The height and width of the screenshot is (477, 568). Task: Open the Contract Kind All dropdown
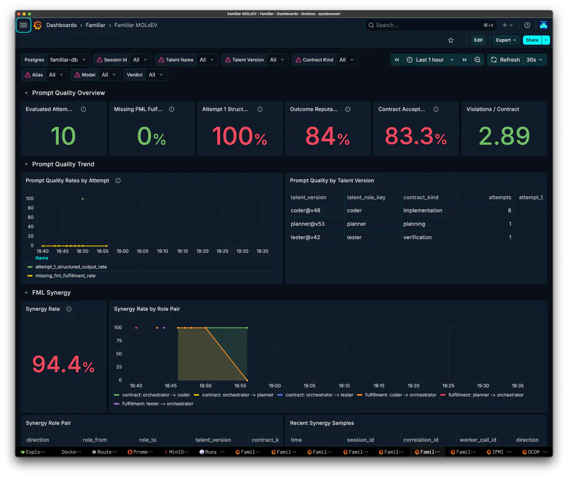click(x=347, y=60)
